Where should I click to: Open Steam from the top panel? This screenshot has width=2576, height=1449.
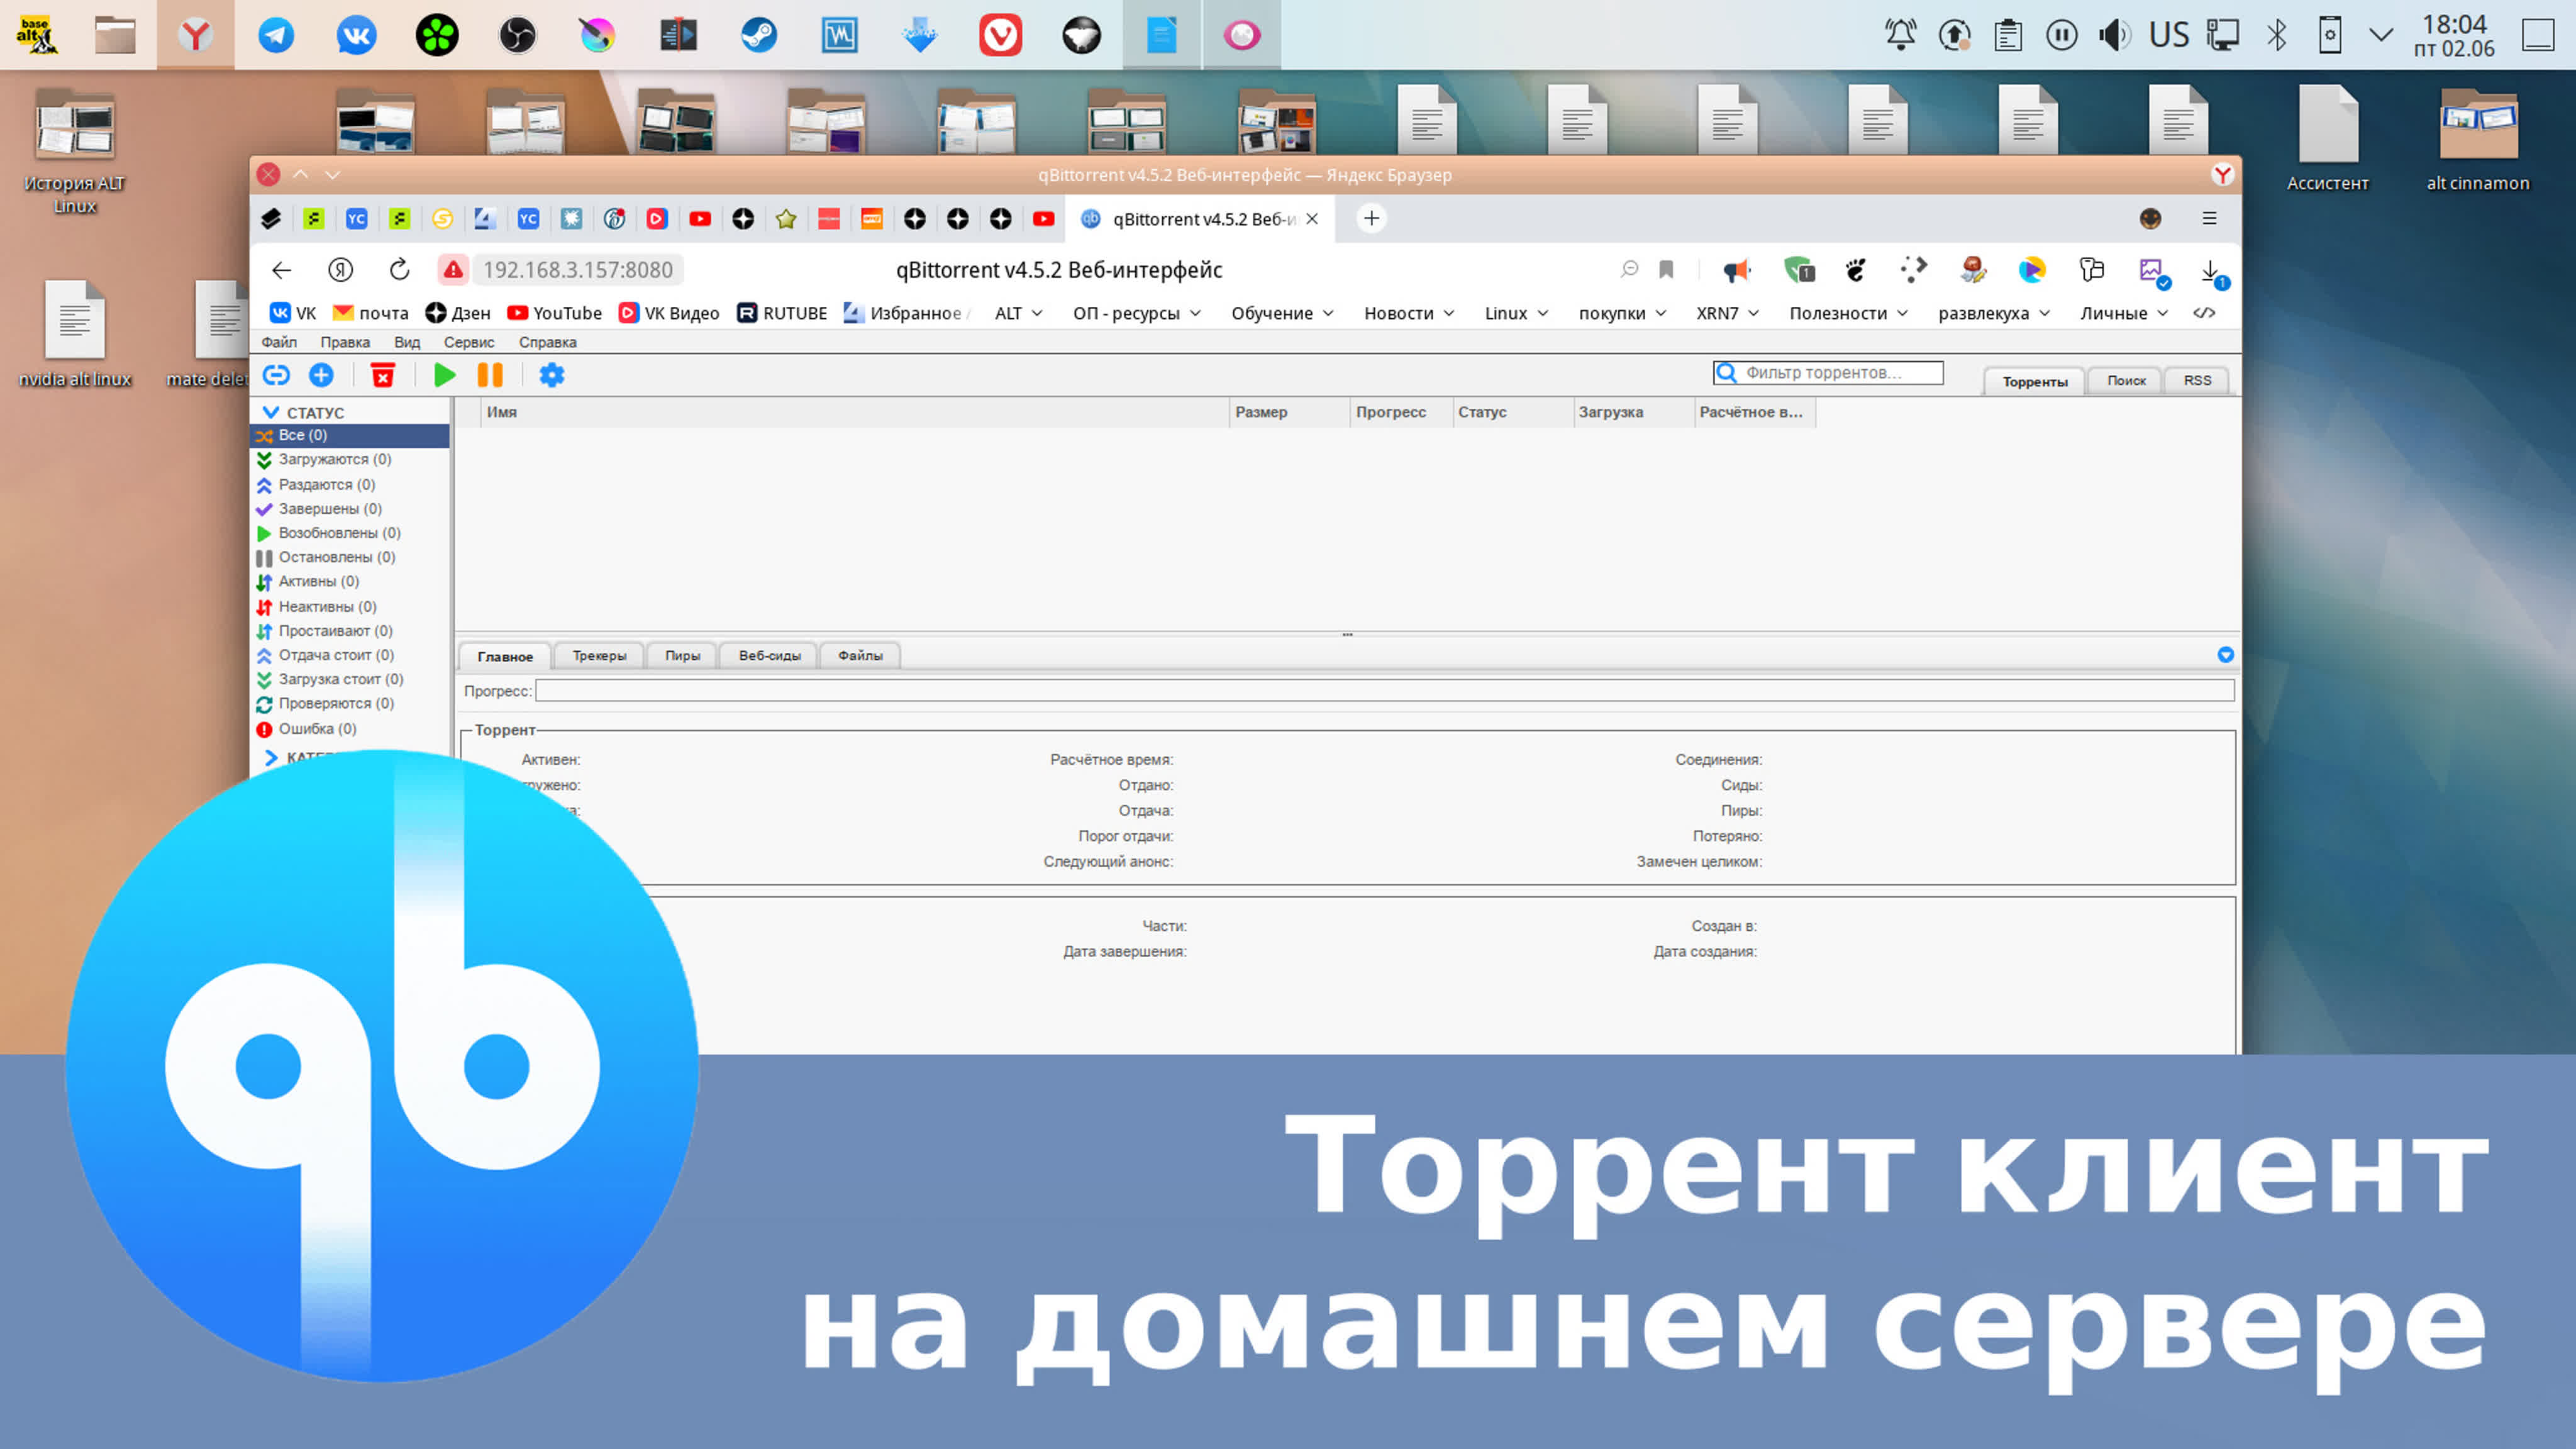pyautogui.click(x=759, y=35)
